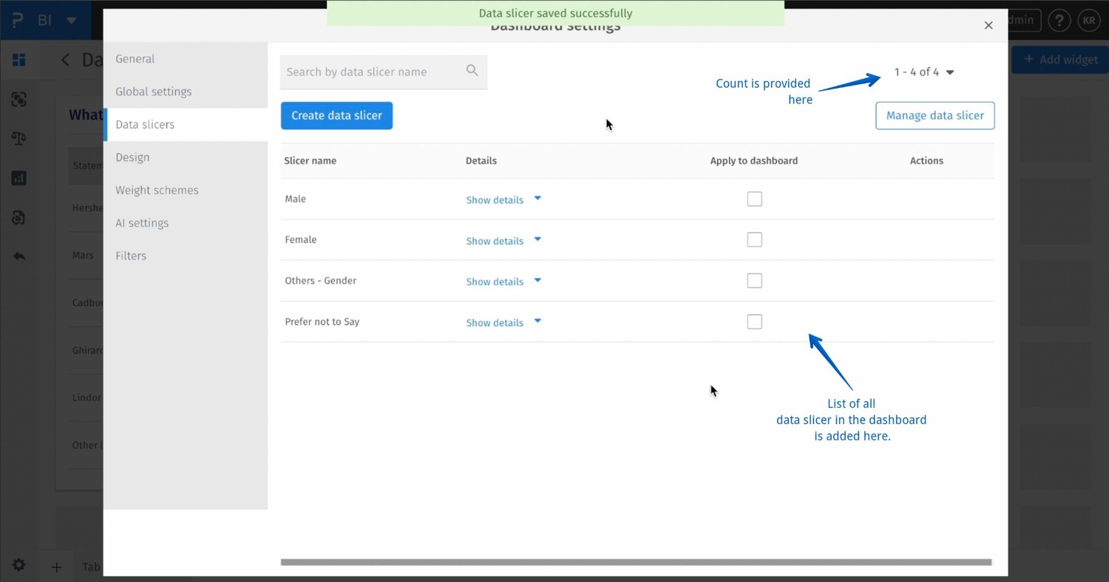Select the scan widget icon in left sidebar
Image resolution: width=1109 pixels, height=582 pixels.
(19, 99)
